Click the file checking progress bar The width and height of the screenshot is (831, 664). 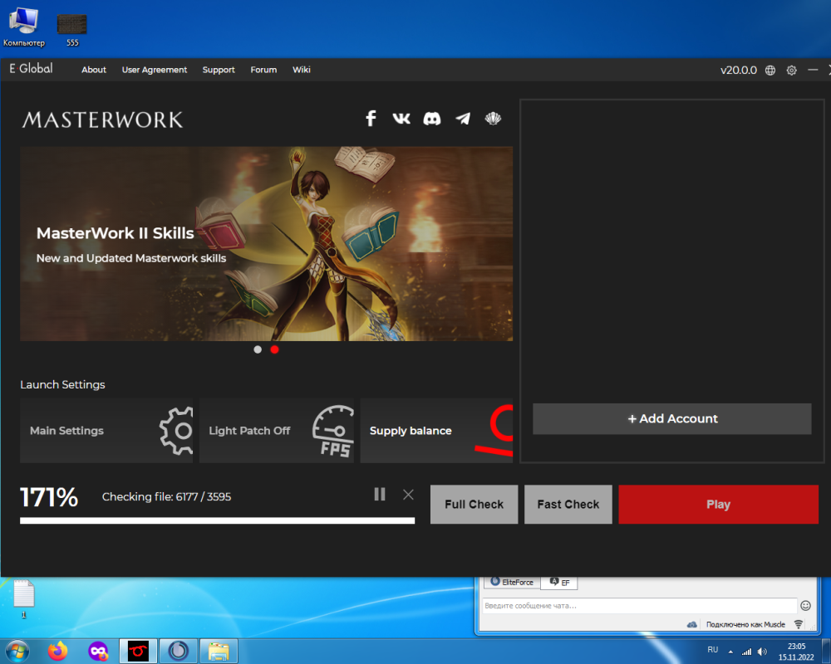[x=217, y=520]
